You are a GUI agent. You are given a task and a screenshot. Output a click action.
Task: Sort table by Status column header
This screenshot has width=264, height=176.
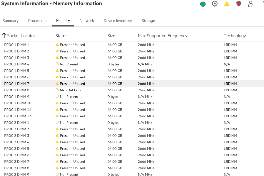61,36
